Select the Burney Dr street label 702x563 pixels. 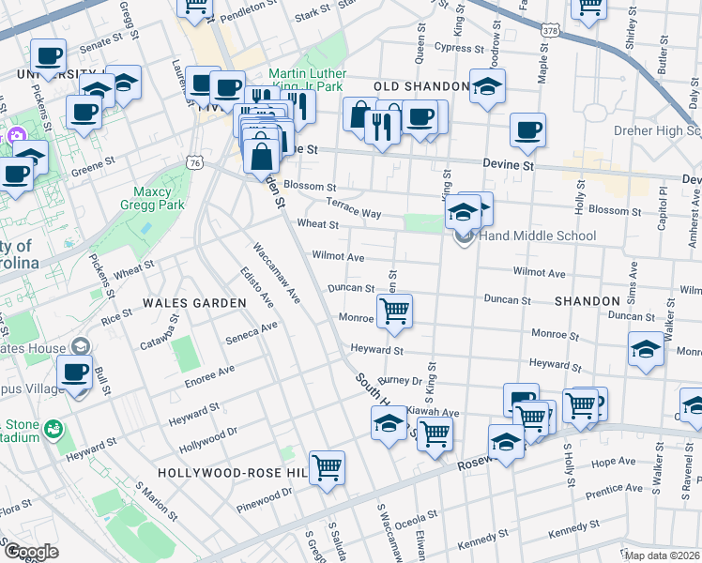pyautogui.click(x=400, y=380)
